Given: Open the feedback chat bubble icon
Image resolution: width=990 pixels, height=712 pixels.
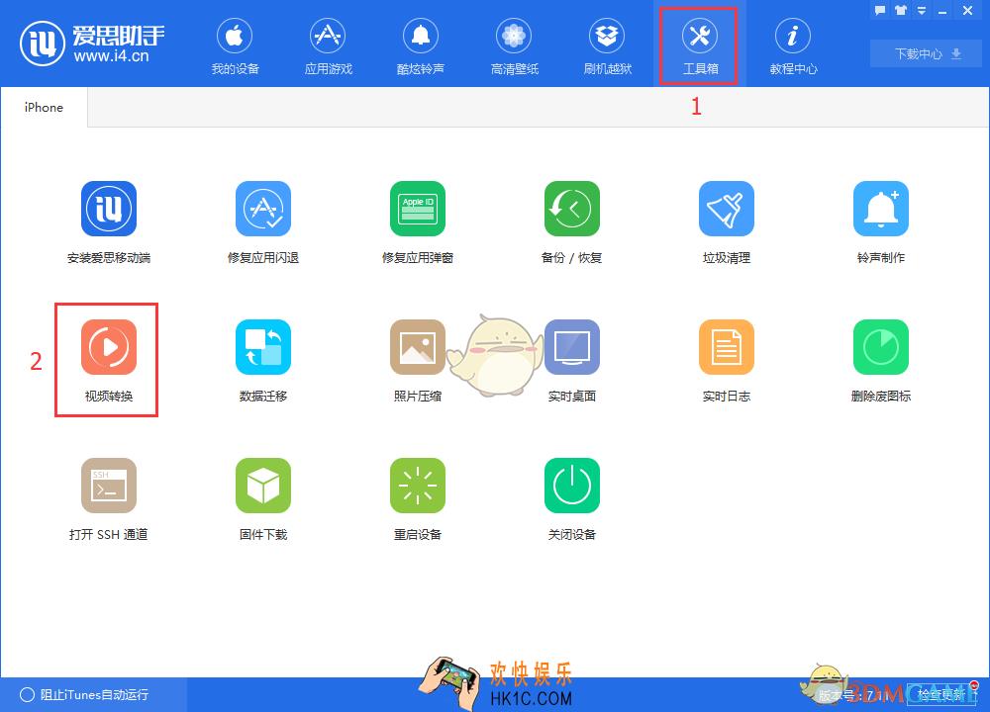Looking at the screenshot, I should coord(880,10).
